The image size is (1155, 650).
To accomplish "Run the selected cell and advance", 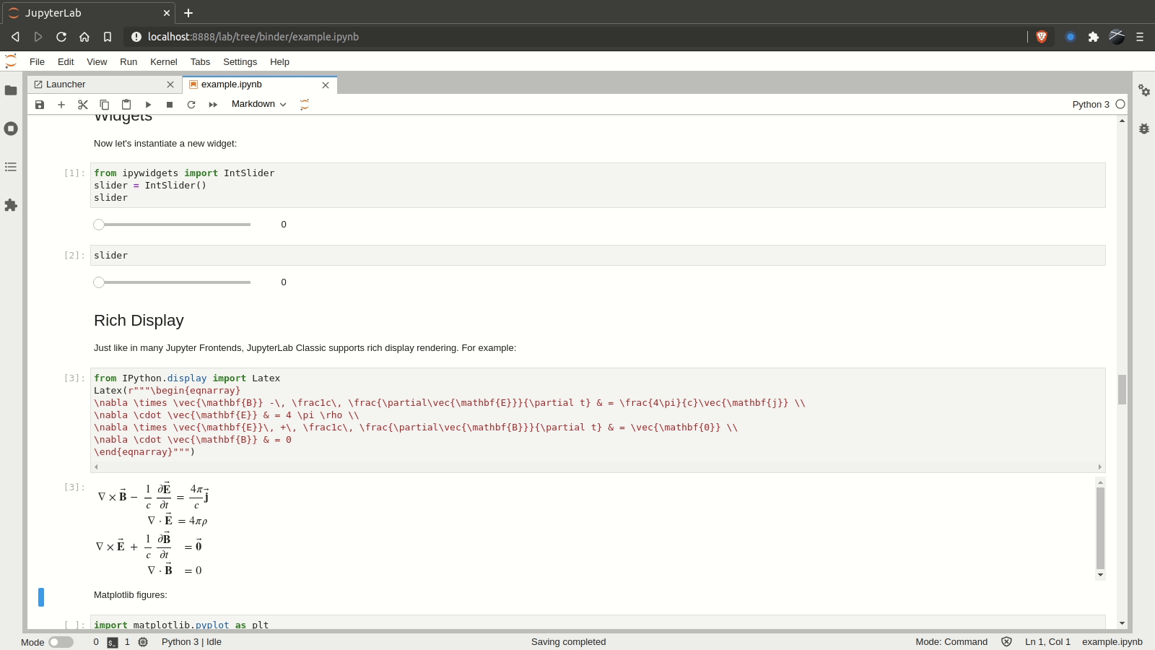I will click(x=148, y=105).
